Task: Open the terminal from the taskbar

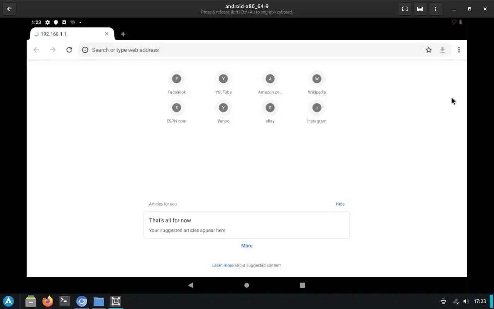Action: pos(65,301)
